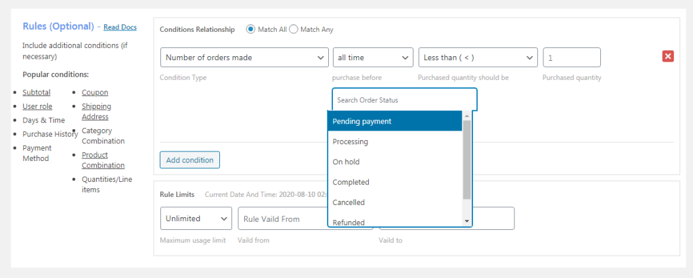Click the Popular conditions heading
The width and height of the screenshot is (693, 278).
pyautogui.click(x=55, y=74)
